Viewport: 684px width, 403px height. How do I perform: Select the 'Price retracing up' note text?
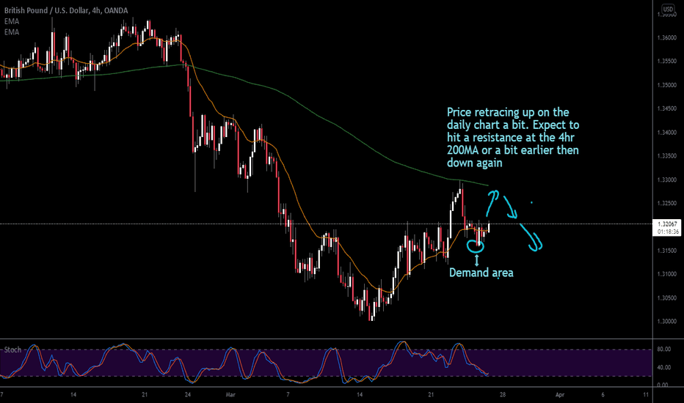click(513, 137)
